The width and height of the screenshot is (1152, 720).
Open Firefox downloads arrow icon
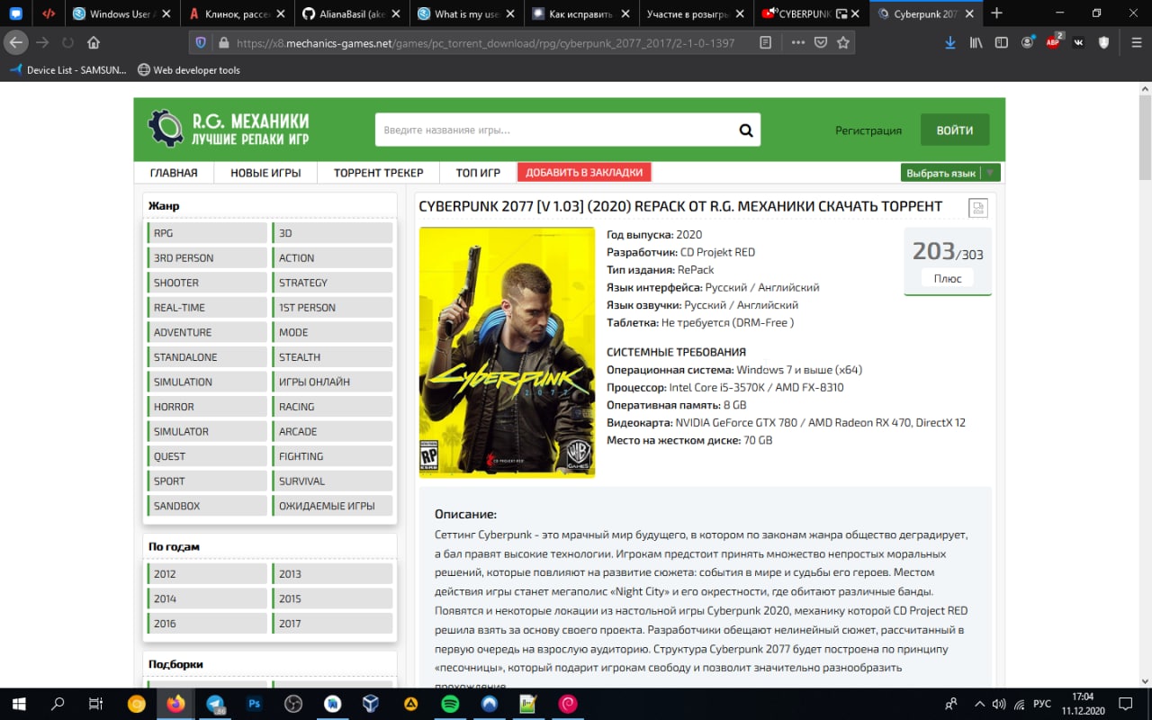pos(950,42)
